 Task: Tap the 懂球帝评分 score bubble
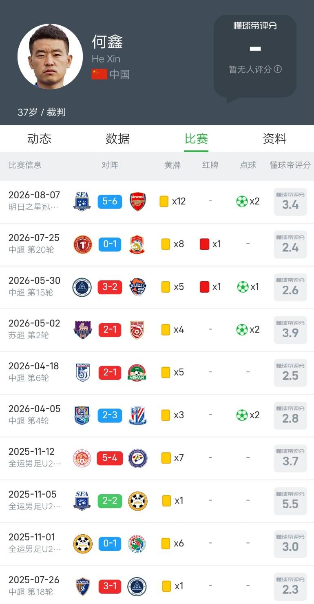point(255,57)
